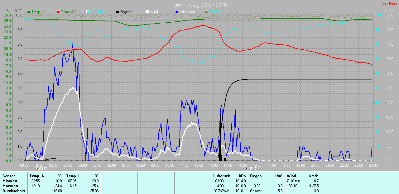The image size is (399, 194).
Task: Click the 'Temp. I.' column header in the table
Action: (73, 176)
